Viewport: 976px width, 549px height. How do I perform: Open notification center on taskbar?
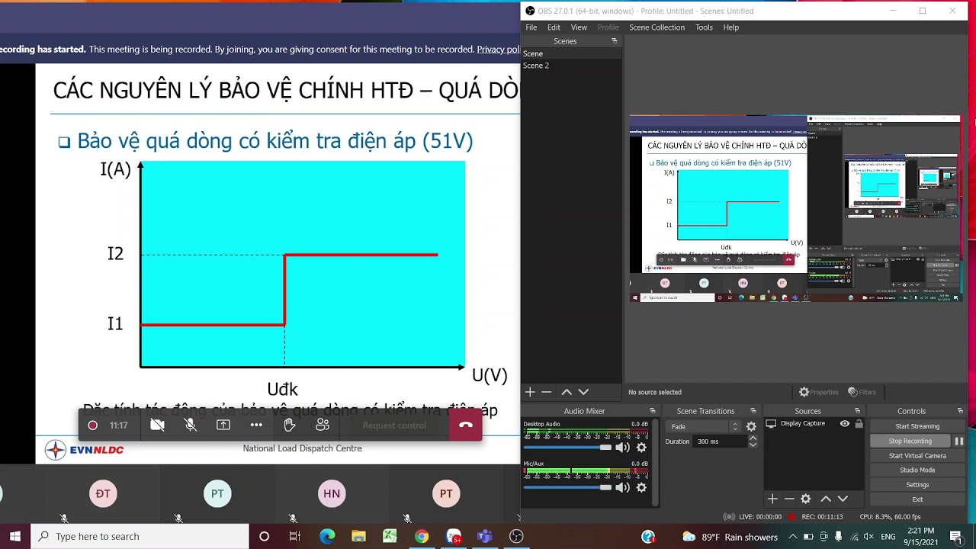(956, 537)
